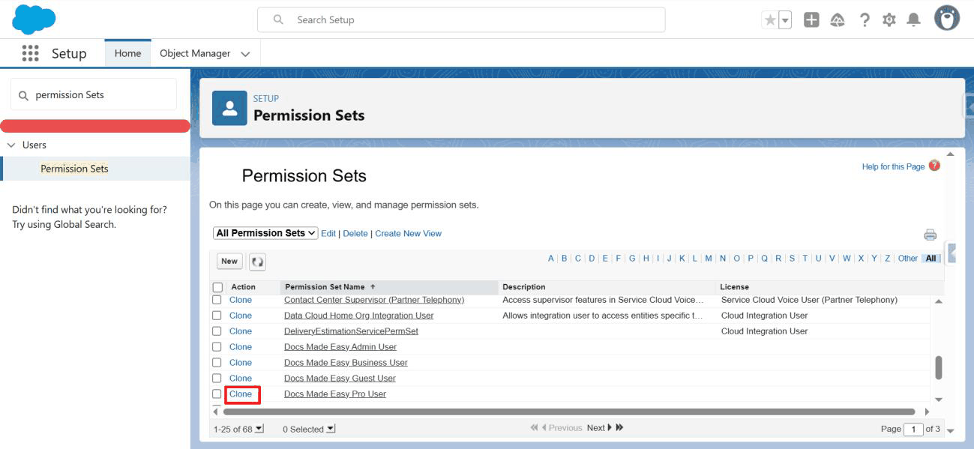The width and height of the screenshot is (974, 449).
Task: Check Docs Made Easy Business User checkbox
Action: click(217, 363)
